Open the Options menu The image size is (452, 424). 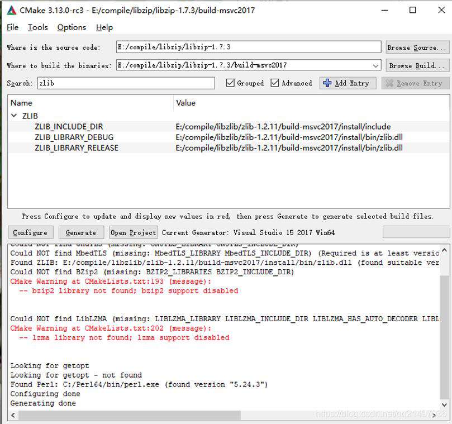[72, 27]
